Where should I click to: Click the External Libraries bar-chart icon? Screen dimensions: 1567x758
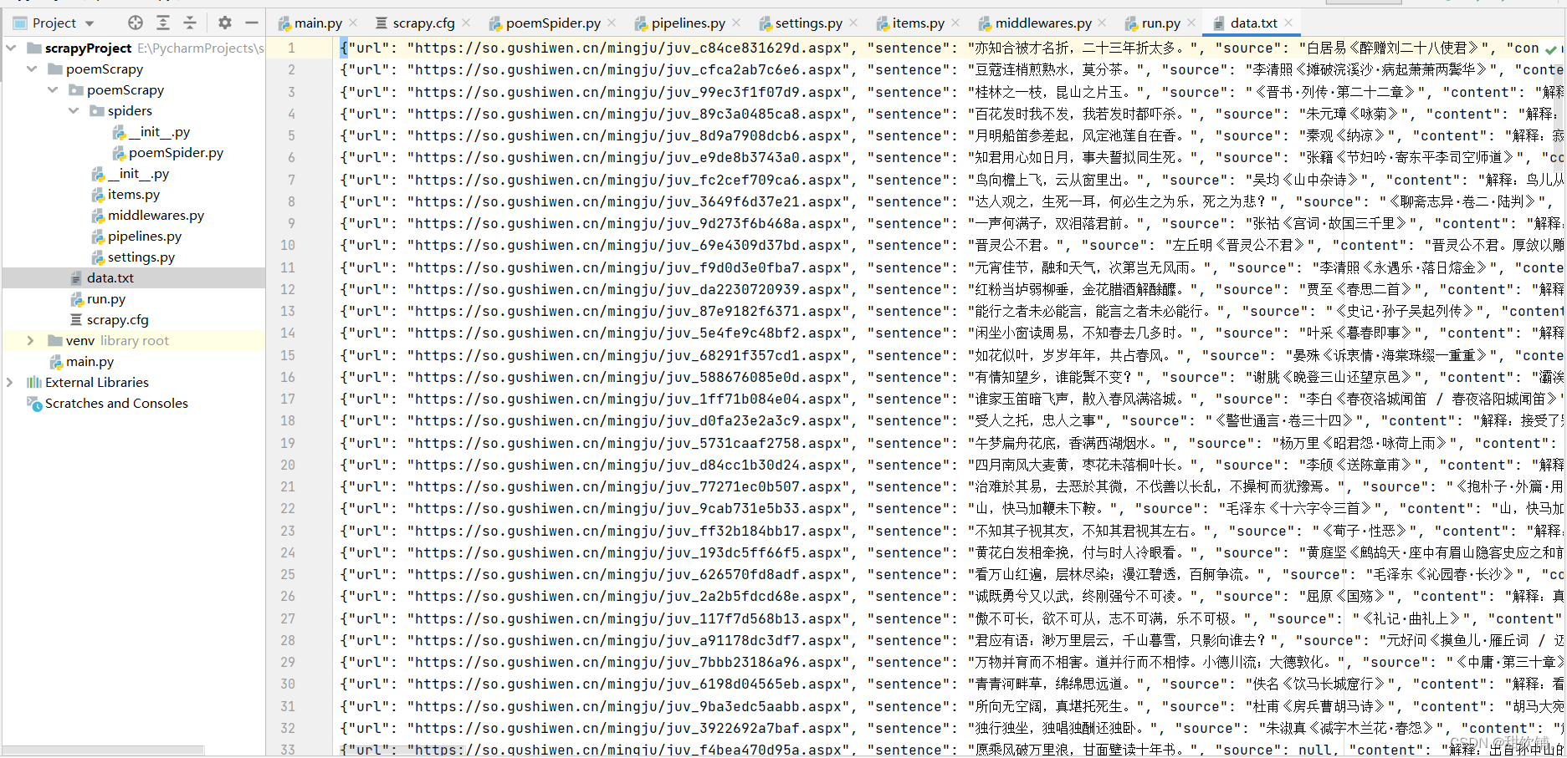pos(34,382)
